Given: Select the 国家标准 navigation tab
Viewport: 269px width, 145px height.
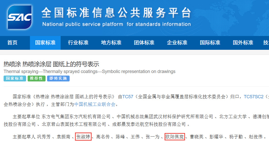Looking at the screenshot, I should 45,43.
